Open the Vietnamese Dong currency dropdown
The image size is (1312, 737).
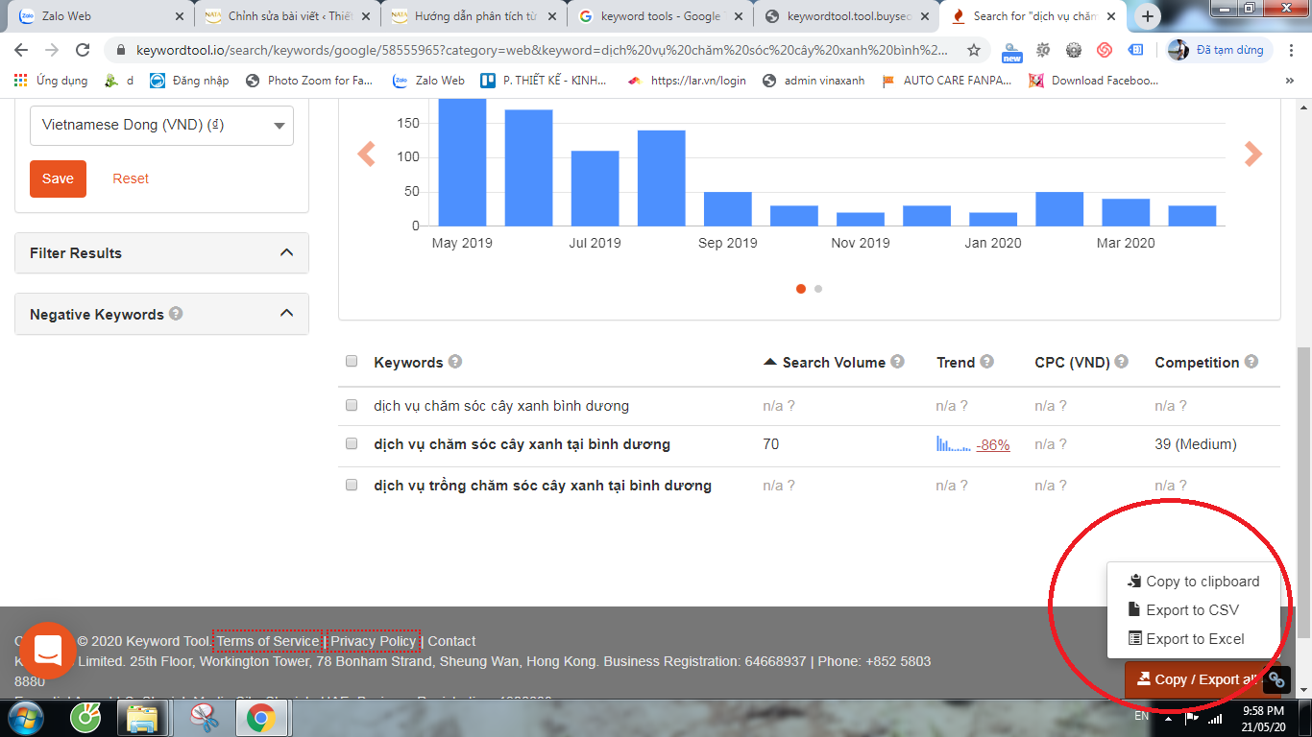click(x=161, y=125)
